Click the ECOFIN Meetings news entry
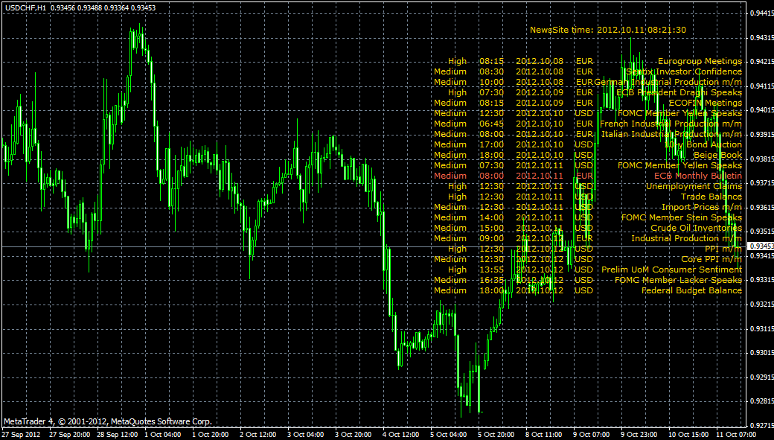The image size is (774, 440). 705,103
